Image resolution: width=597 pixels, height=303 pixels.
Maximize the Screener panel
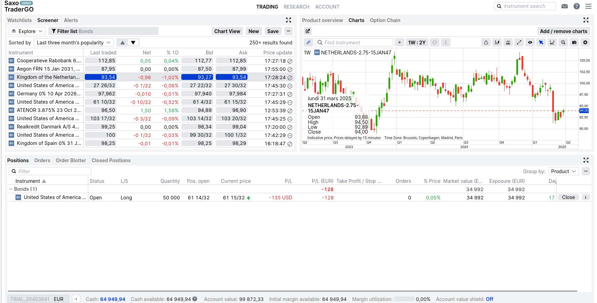point(289,20)
